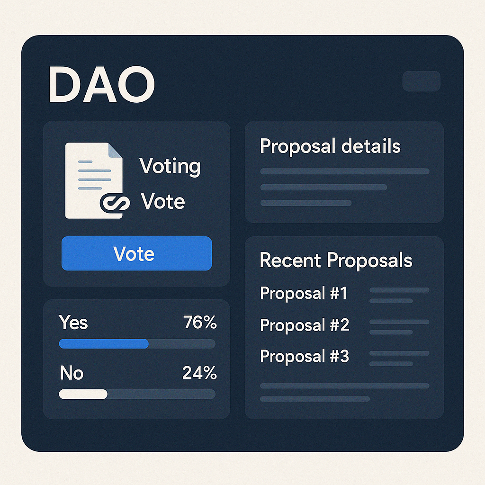Viewport: 485px width, 485px height.
Task: Click the 24% No percentage
Action: click(199, 373)
